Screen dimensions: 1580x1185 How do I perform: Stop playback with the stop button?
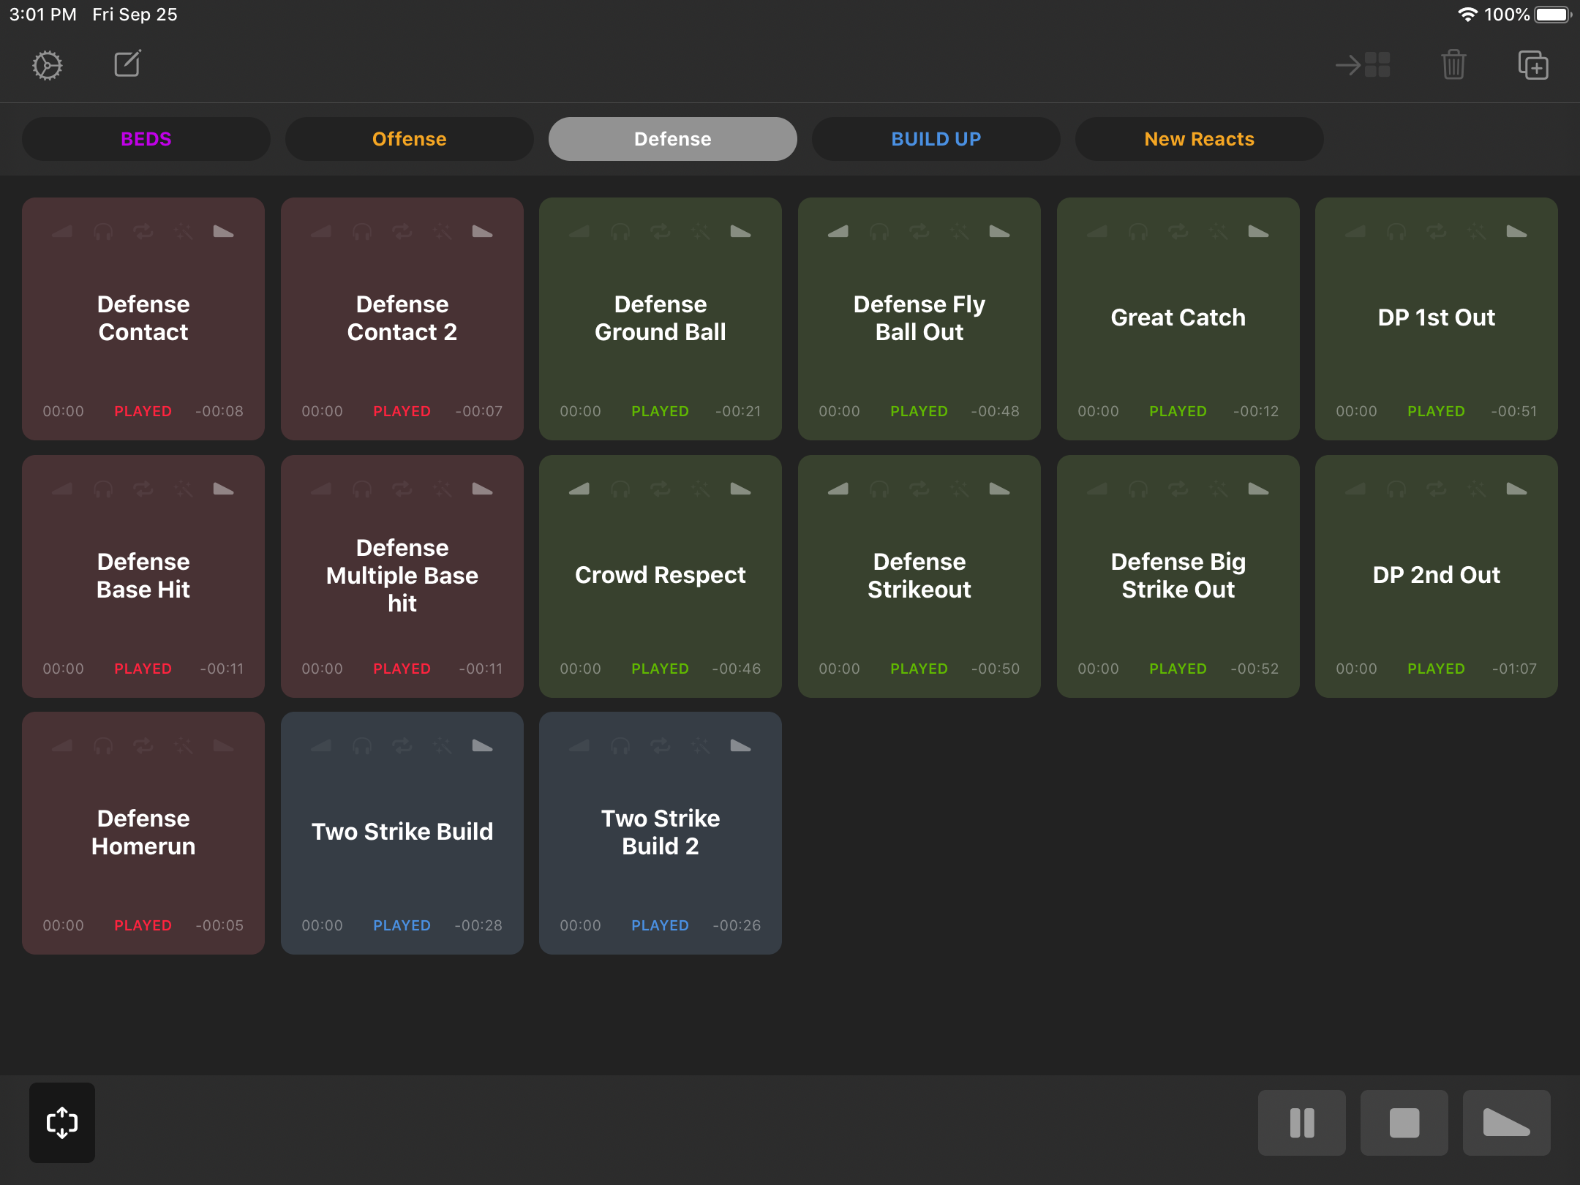[1404, 1123]
